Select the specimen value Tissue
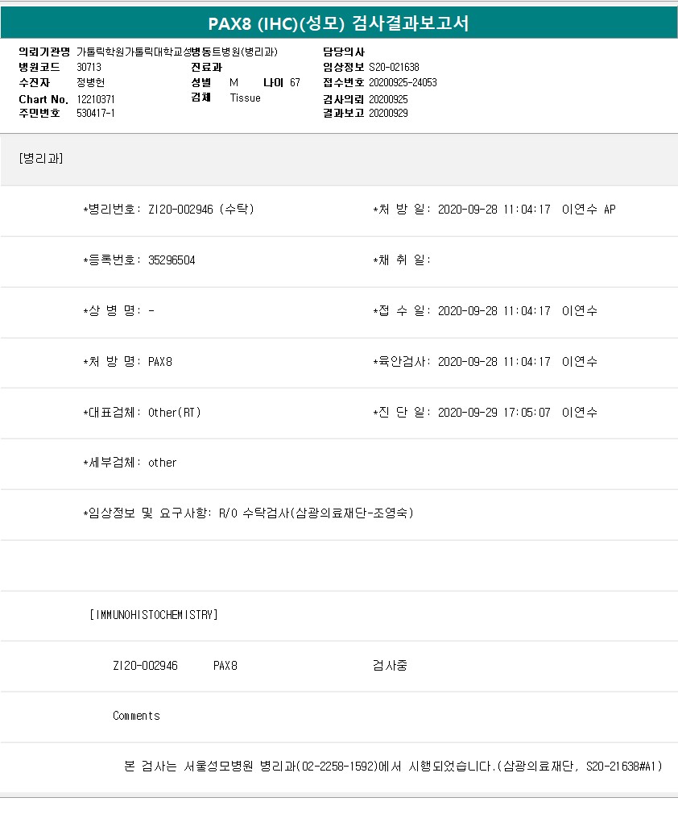This screenshot has width=678, height=831. (245, 98)
